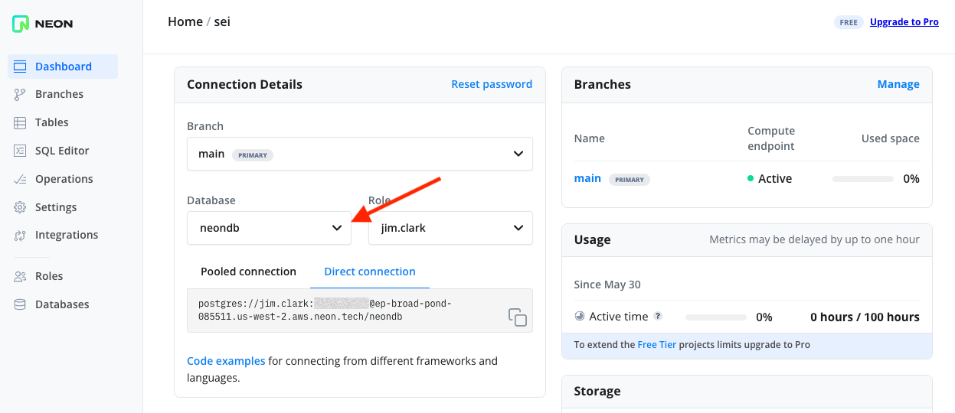Expand the Branch dropdown showing main
Image resolution: width=955 pixels, height=413 pixels.
[359, 154]
